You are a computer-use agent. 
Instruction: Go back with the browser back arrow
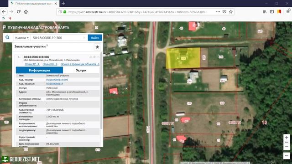tap(4, 12)
